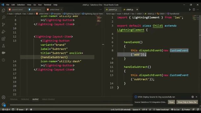
Task: Change UTF-8 file encoding
Action: click(x=144, y=110)
